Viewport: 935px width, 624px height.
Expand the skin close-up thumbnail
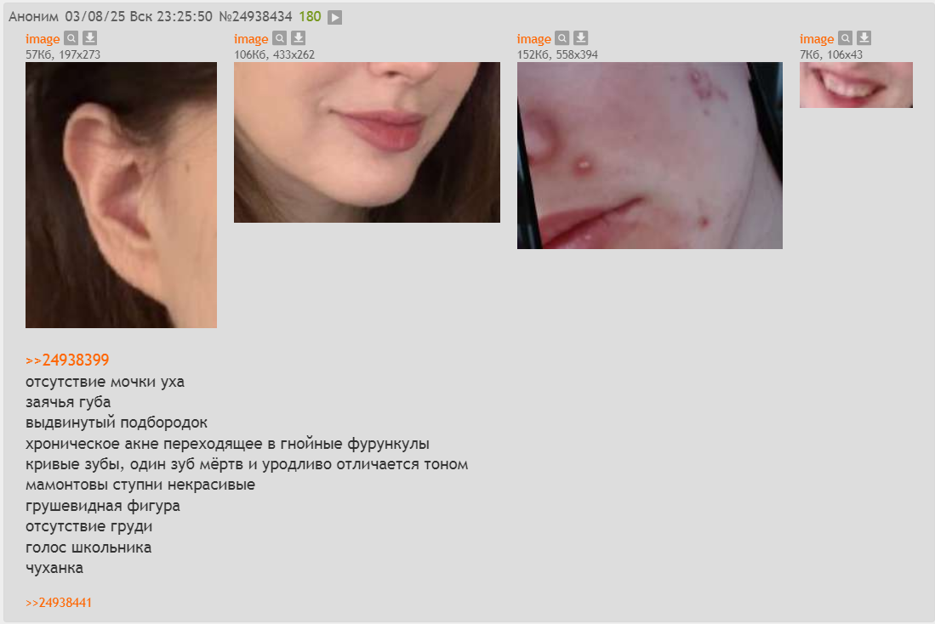[649, 156]
